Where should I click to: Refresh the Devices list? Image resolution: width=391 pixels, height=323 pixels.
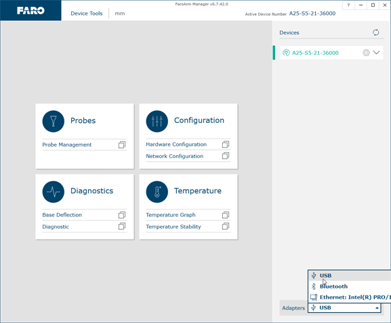coord(376,32)
